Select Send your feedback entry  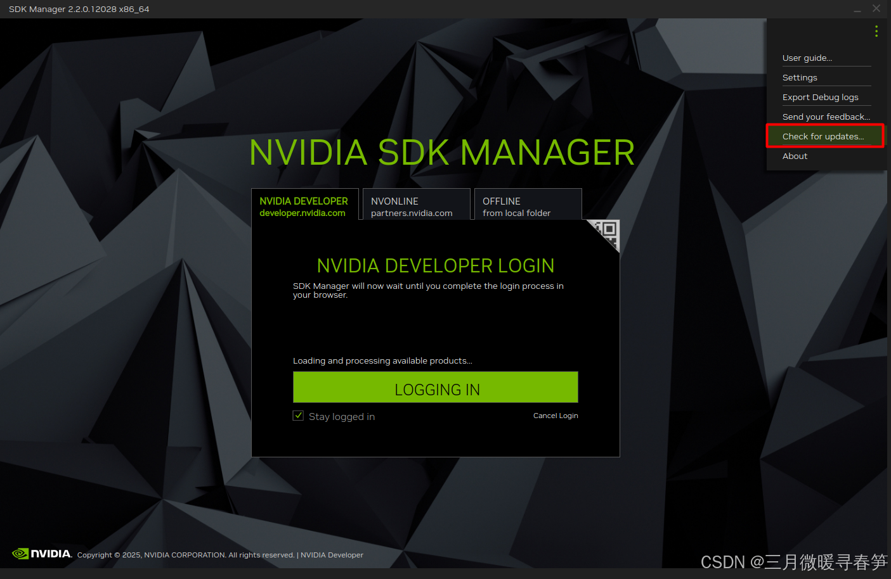coord(826,117)
